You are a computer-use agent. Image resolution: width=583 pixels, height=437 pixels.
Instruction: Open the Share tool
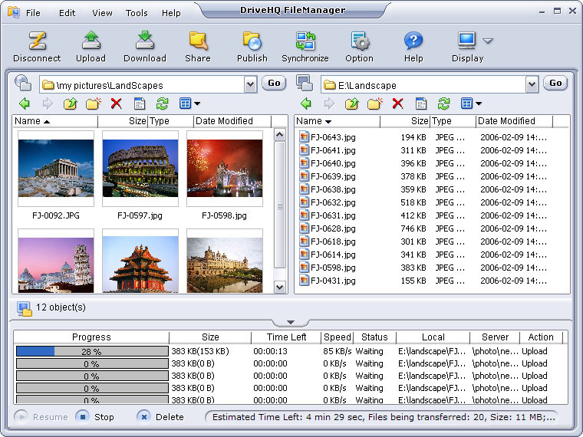[198, 46]
